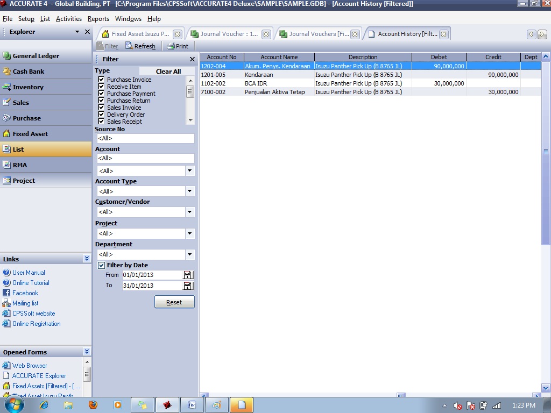Open the Online Registration link
This screenshot has width=551, height=413.
coord(37,323)
